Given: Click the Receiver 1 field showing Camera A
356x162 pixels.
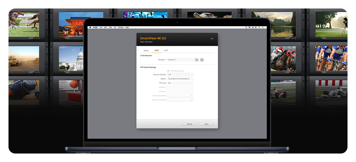Looking at the screenshot, I should (x=180, y=60).
